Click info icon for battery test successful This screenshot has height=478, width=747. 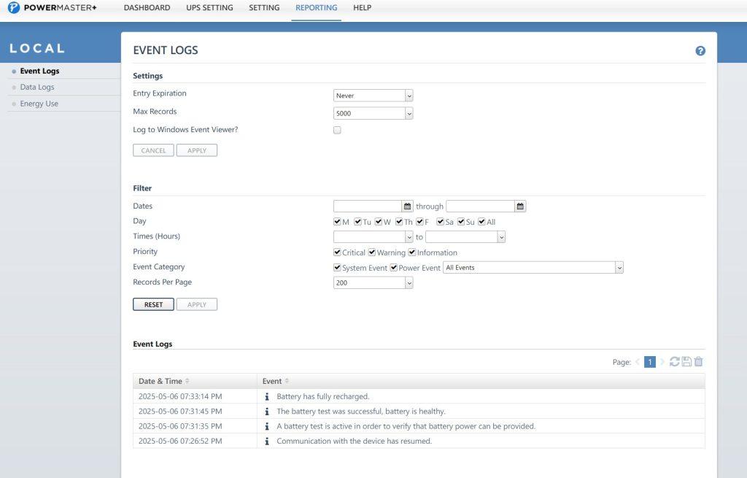tap(267, 412)
